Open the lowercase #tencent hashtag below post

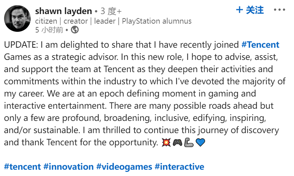point(22,166)
